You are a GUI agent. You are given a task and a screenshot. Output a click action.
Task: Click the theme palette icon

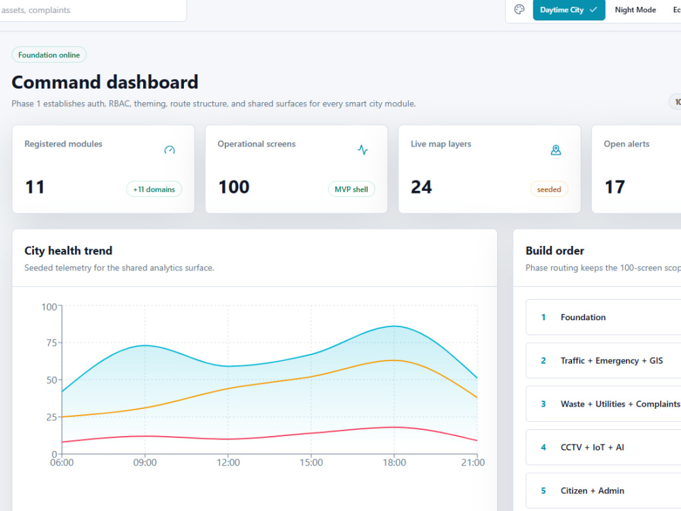click(x=519, y=10)
